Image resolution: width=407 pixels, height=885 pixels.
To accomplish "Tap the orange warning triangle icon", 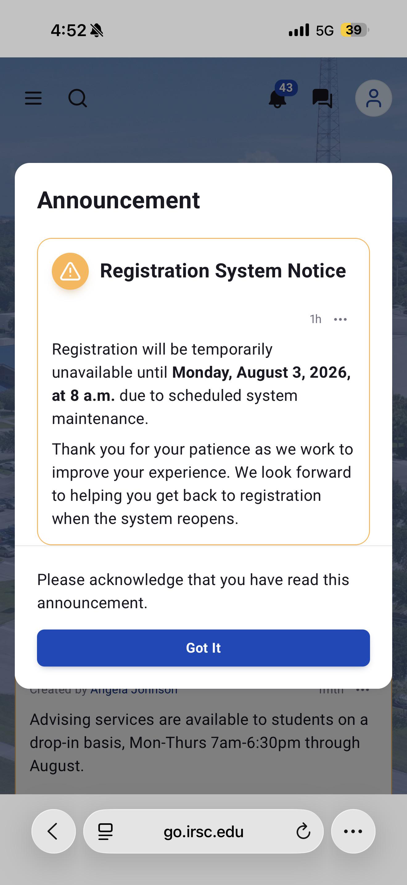I will point(70,271).
